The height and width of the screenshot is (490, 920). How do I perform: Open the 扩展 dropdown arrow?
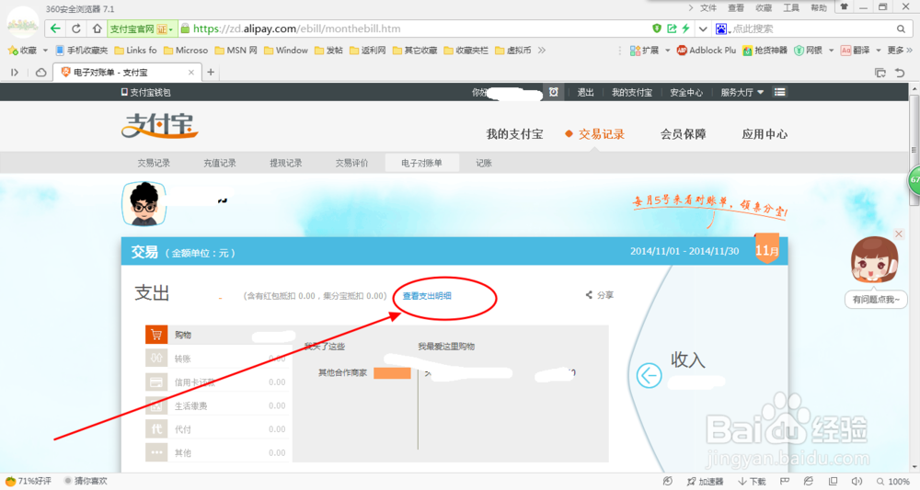click(667, 51)
